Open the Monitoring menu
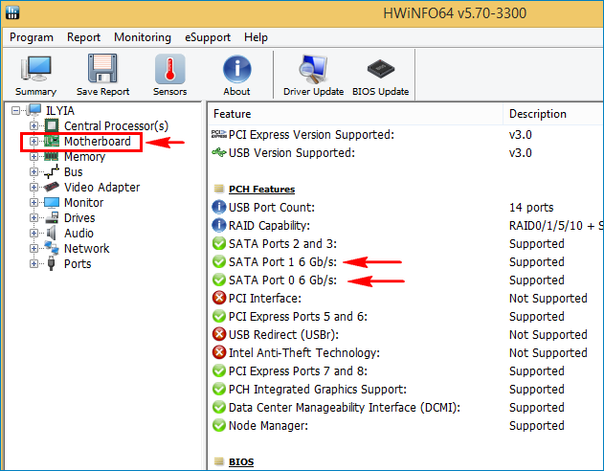 (x=143, y=37)
